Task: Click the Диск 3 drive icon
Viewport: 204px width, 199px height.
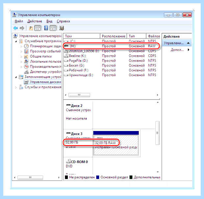Action: coord(68,133)
